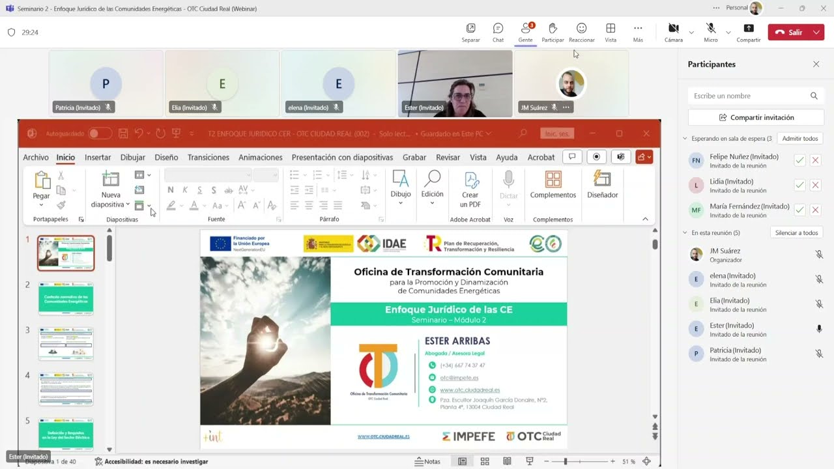Toggle elena (Invitado) microphone icon in list
The image size is (834, 469).
tap(819, 279)
